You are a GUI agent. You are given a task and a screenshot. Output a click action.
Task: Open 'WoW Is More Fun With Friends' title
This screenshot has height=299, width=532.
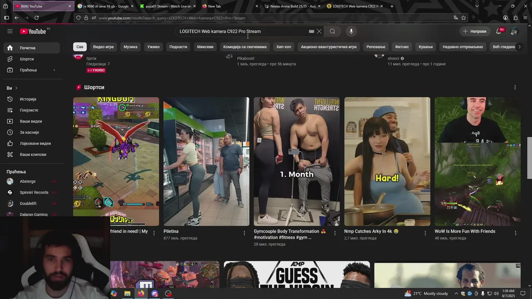click(x=465, y=231)
